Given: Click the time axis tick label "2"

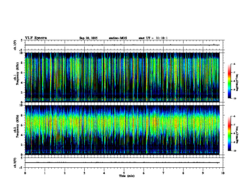Looking at the screenshot, I should click(x=65, y=173).
